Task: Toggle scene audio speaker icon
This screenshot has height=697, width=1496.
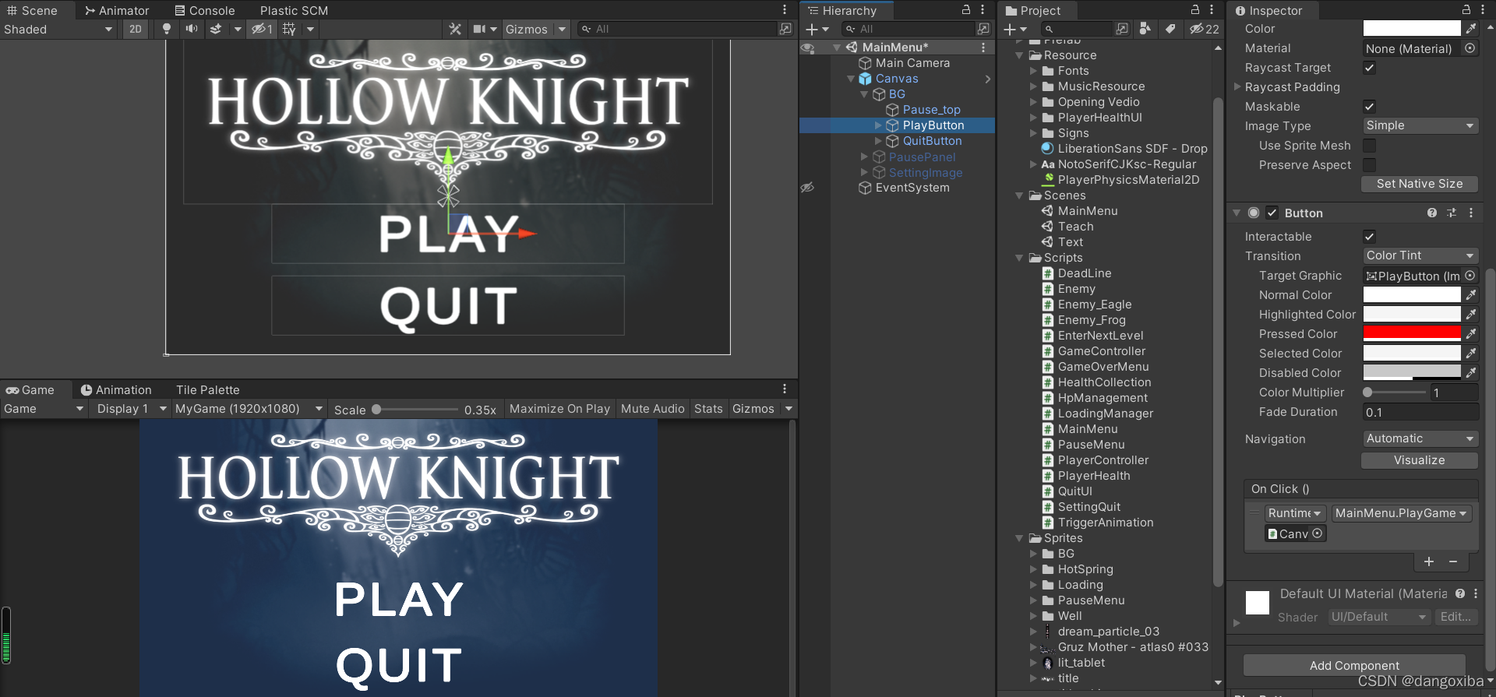Action: pos(191,29)
